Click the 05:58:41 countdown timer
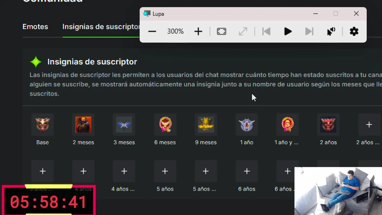Screen dimensions: 382x215 (x=49, y=202)
